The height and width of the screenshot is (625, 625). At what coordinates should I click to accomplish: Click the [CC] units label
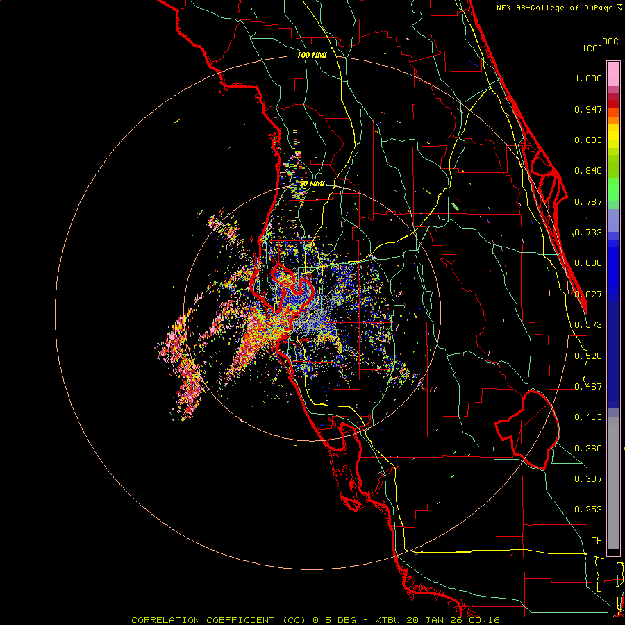[592, 48]
